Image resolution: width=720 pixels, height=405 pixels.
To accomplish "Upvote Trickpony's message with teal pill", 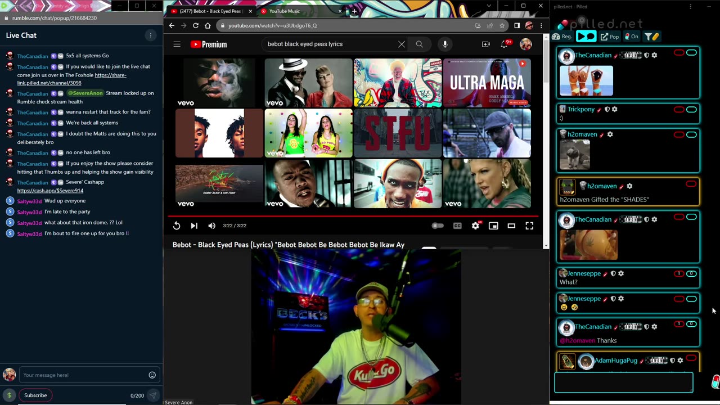I will [x=691, y=110].
